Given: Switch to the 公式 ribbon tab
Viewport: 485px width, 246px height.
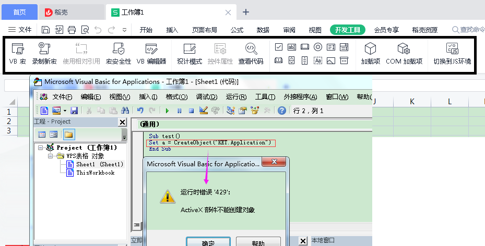Looking at the screenshot, I should (237, 30).
